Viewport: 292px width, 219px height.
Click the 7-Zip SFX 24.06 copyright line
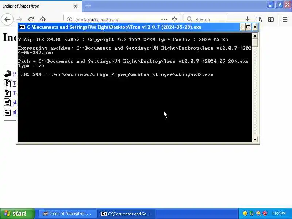coord(123,39)
